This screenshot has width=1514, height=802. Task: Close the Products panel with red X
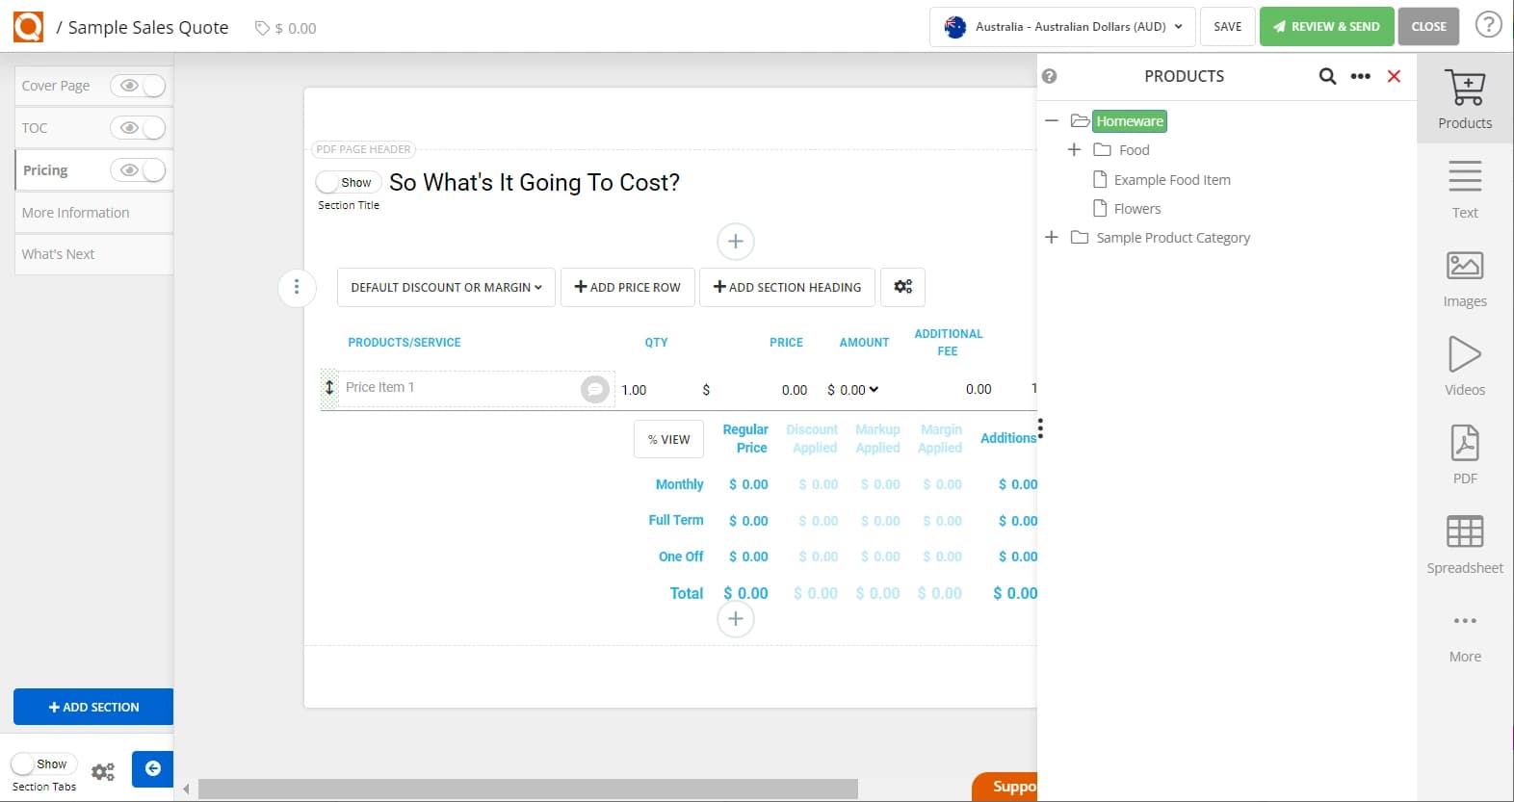(1394, 76)
